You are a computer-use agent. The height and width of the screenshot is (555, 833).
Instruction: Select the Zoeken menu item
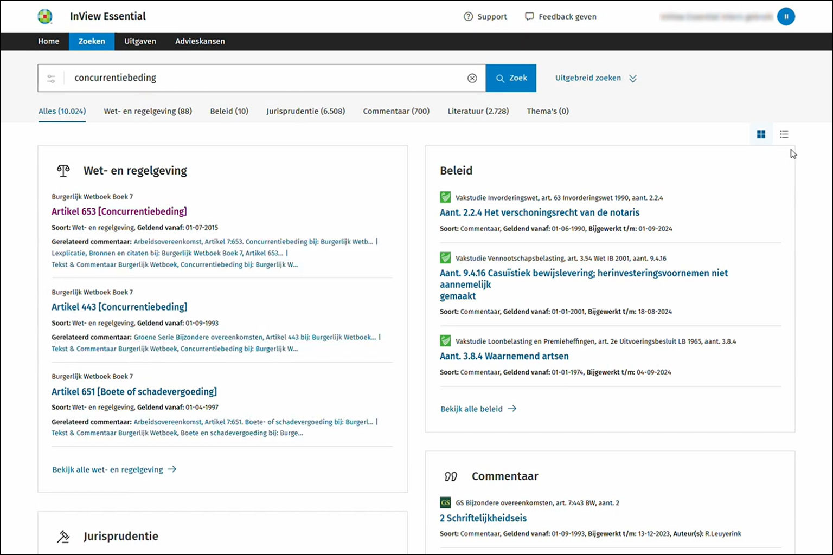[92, 41]
